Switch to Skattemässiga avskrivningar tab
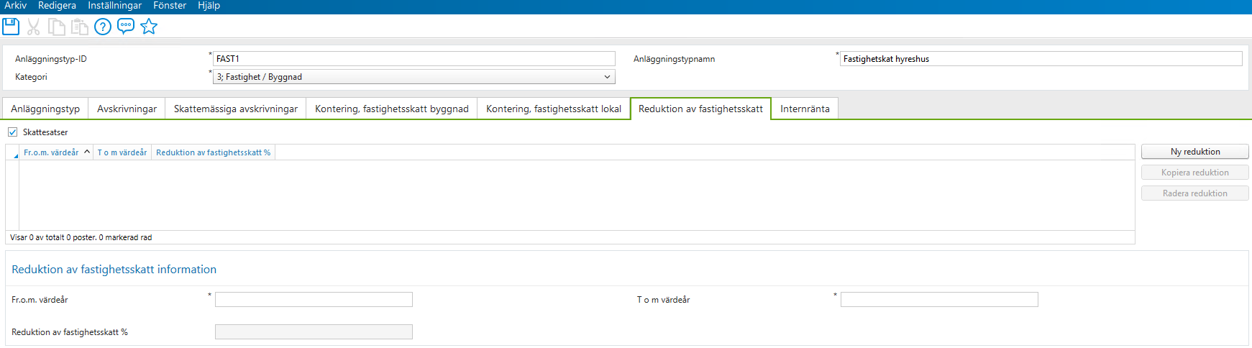Viewport: 1252px width, 348px height. pyautogui.click(x=236, y=109)
